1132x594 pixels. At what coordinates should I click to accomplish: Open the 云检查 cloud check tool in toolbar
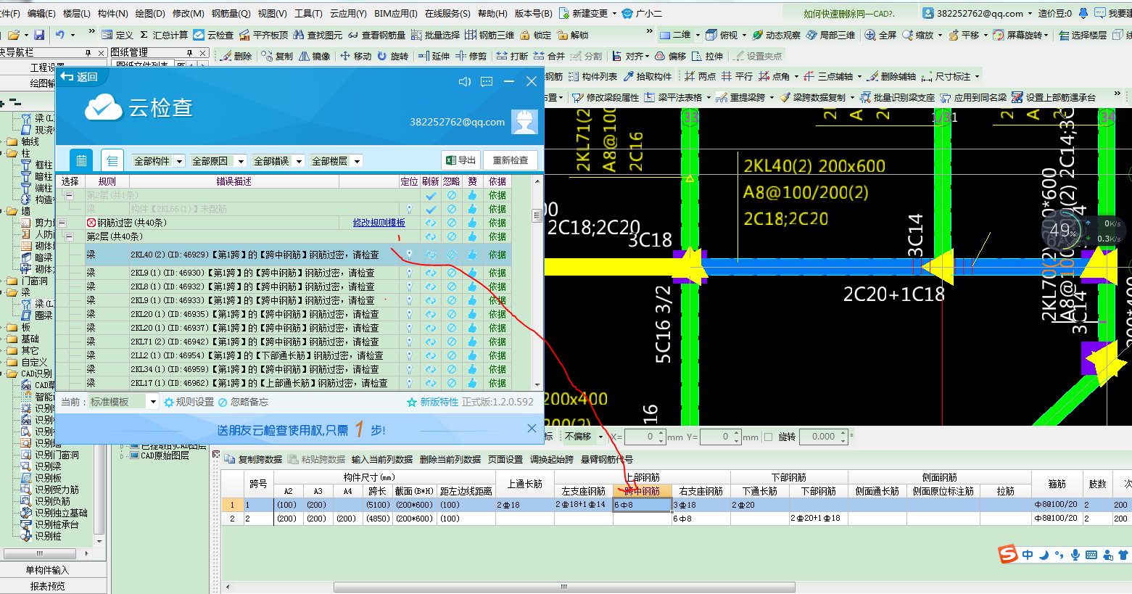[213, 35]
